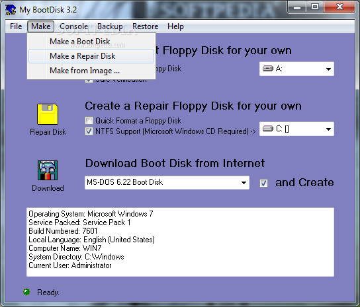Click the System Directory: C:\Windows line

coord(76,257)
